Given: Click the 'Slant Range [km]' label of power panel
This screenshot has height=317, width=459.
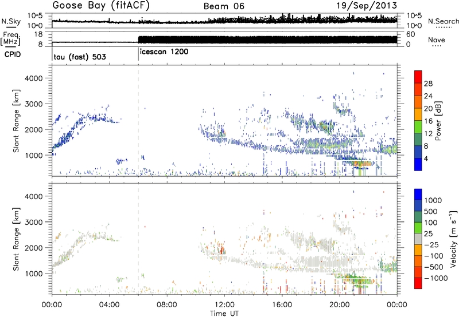Looking at the screenshot, I should tap(16, 121).
